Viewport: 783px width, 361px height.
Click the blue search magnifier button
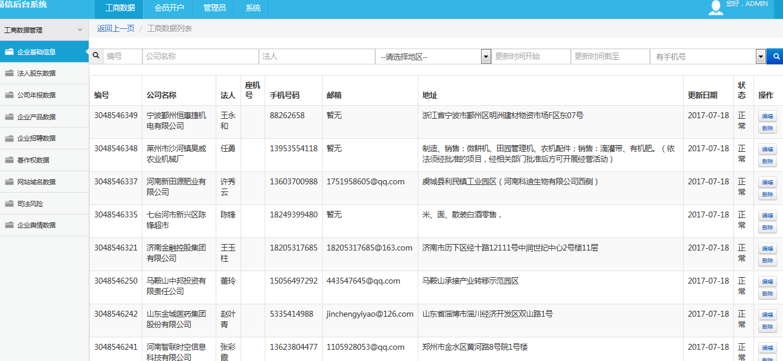click(775, 57)
